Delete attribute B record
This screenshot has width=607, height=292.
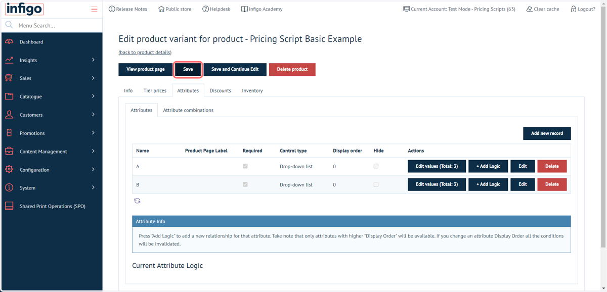click(x=552, y=184)
